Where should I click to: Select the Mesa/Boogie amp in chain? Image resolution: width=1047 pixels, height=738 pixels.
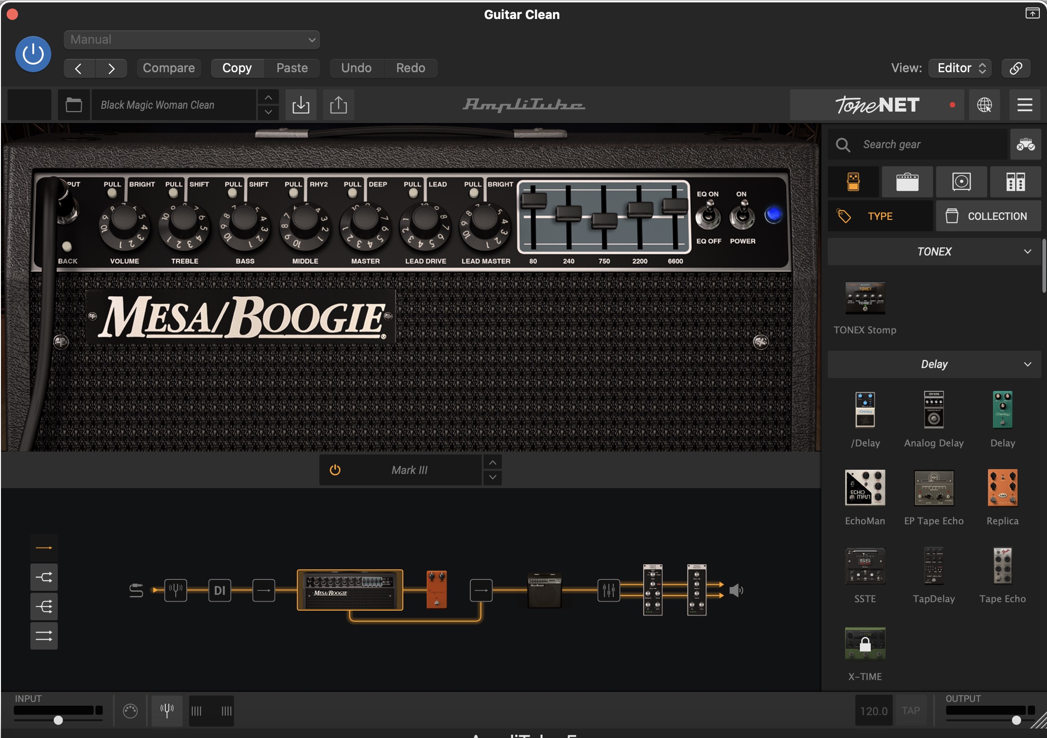coord(350,590)
